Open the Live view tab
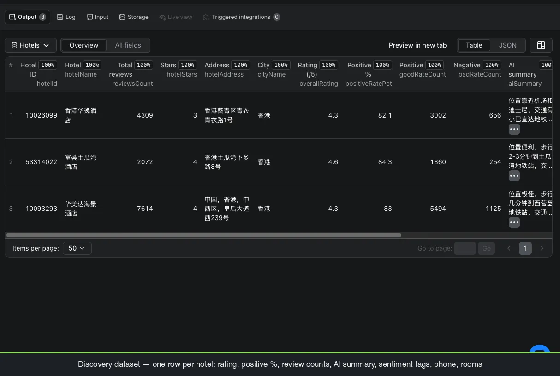Viewport: 560px width, 376px height. (176, 17)
